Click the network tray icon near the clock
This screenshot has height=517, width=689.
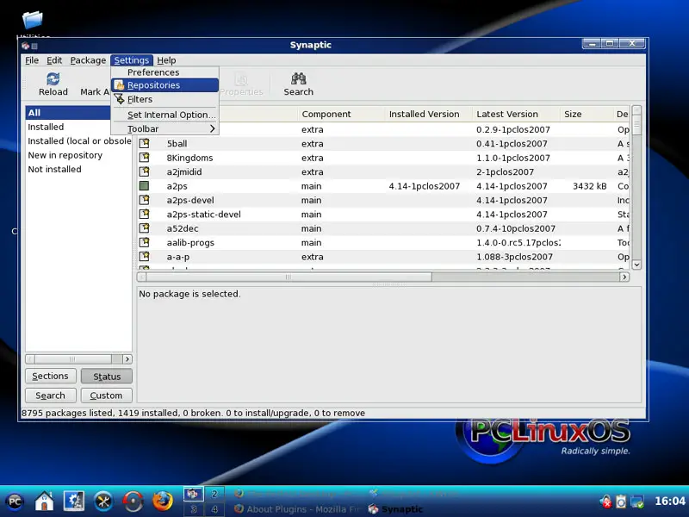click(x=637, y=501)
